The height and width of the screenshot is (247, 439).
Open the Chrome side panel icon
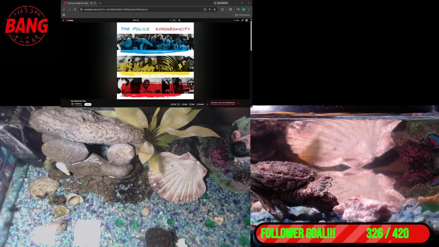click(x=230, y=10)
